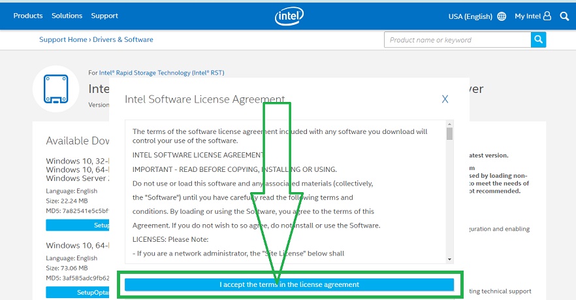Click the 'MD5: 3af585adc9fb62' checksum text
This screenshot has height=300, width=576.
click(78, 278)
